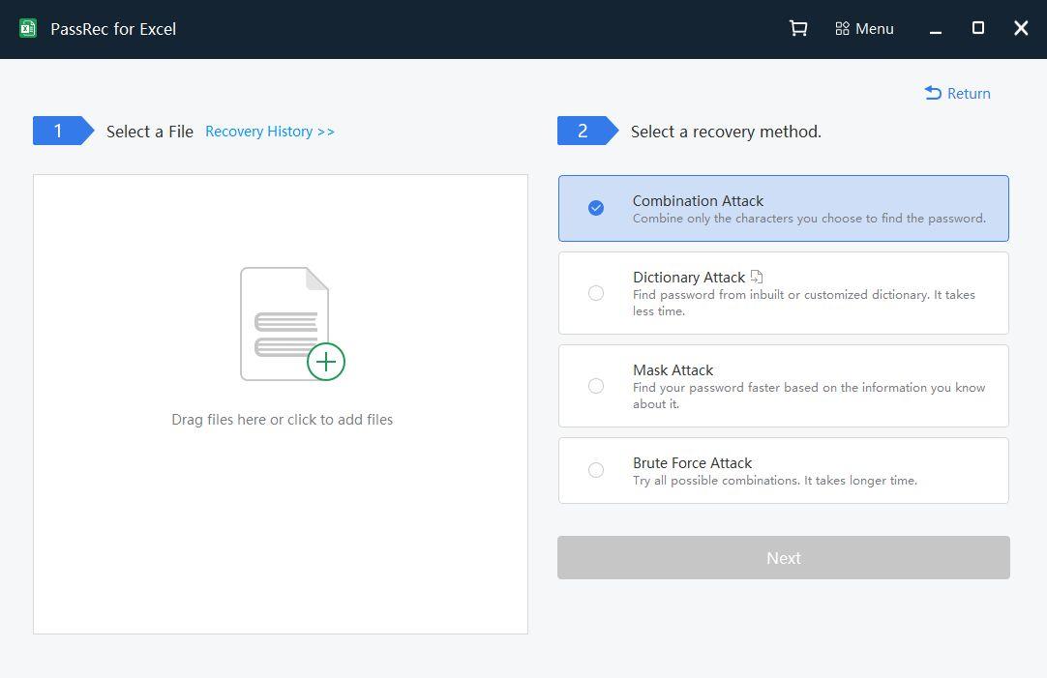Choose the Mask Attack radio button

596,386
